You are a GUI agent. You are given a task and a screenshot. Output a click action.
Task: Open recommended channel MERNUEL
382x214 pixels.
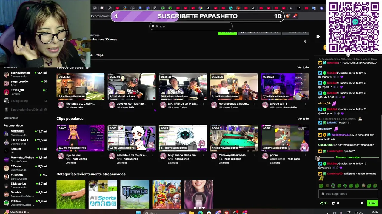(25, 133)
